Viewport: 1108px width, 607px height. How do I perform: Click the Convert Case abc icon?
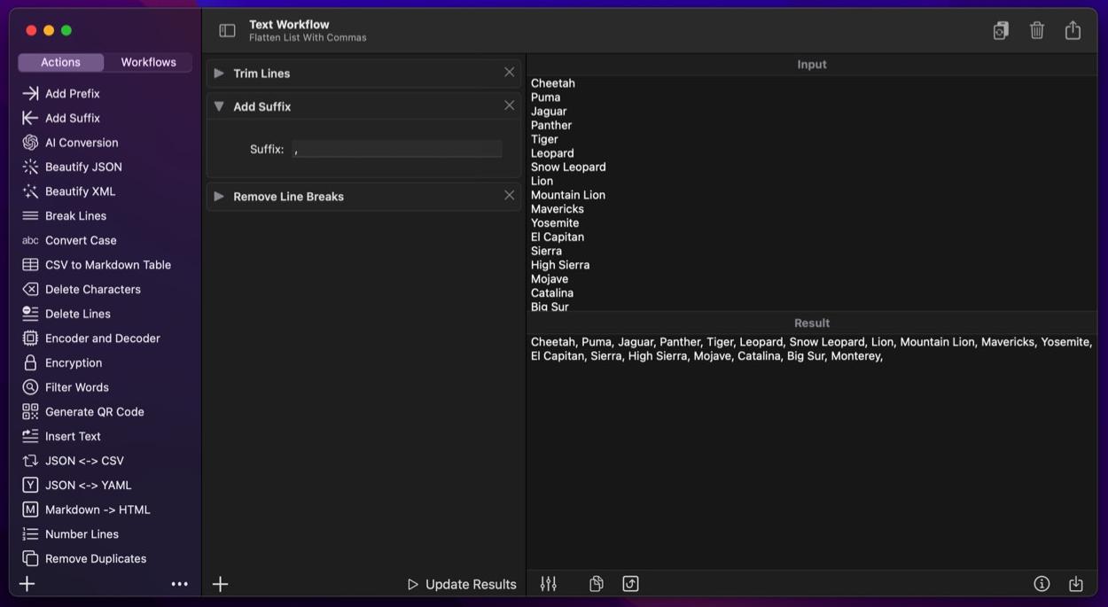coord(30,240)
